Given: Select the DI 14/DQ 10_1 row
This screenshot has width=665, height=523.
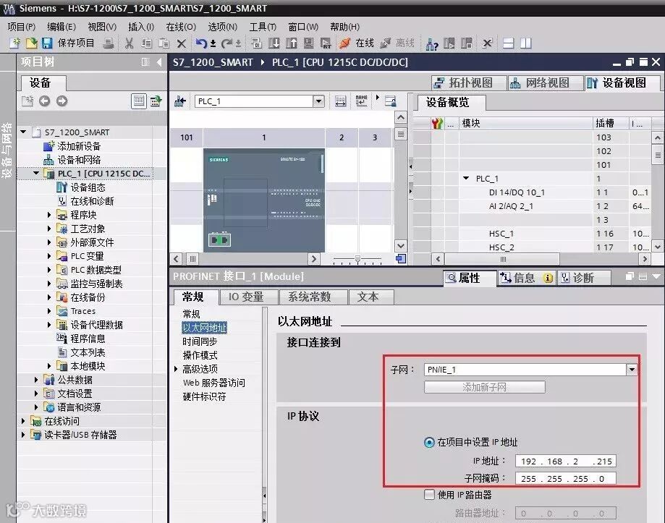Looking at the screenshot, I should click(x=533, y=192).
